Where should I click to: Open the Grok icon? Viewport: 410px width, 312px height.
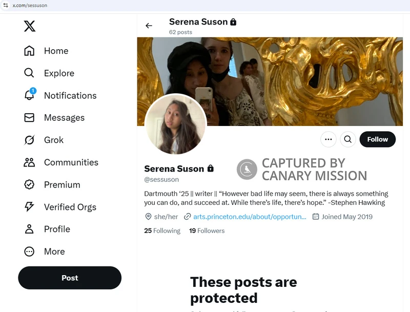pos(29,140)
